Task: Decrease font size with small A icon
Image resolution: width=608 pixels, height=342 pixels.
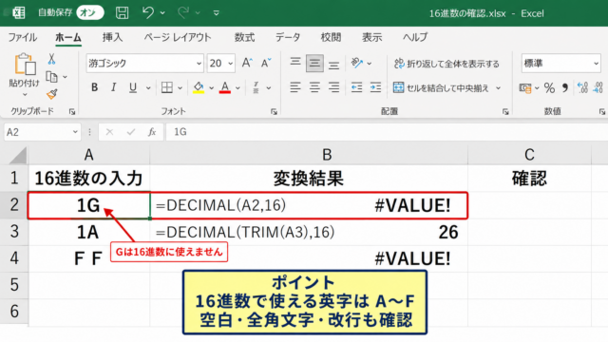Action: (266, 63)
